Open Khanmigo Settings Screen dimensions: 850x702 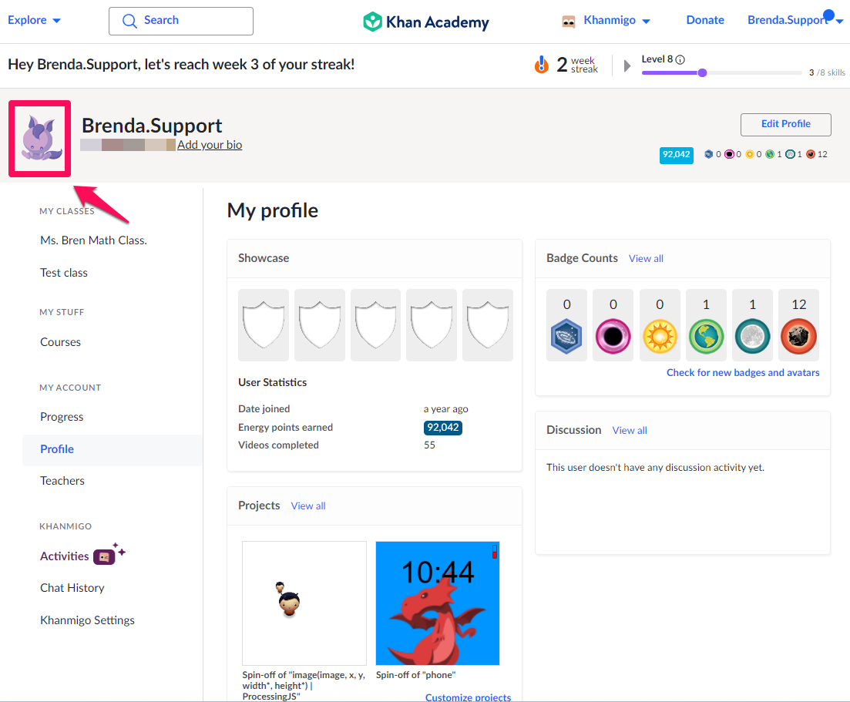(x=87, y=620)
